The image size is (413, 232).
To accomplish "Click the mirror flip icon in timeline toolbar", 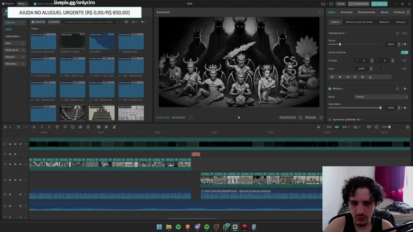I will point(80,127).
